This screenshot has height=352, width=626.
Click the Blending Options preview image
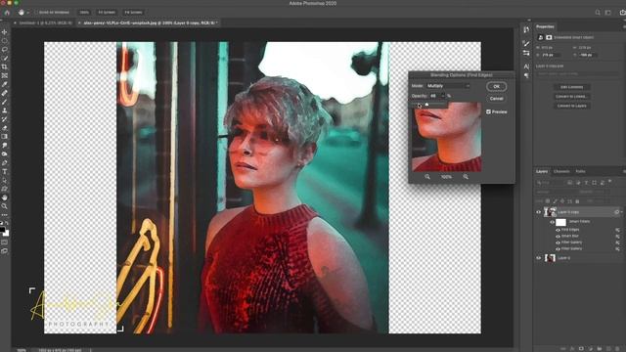click(446, 137)
